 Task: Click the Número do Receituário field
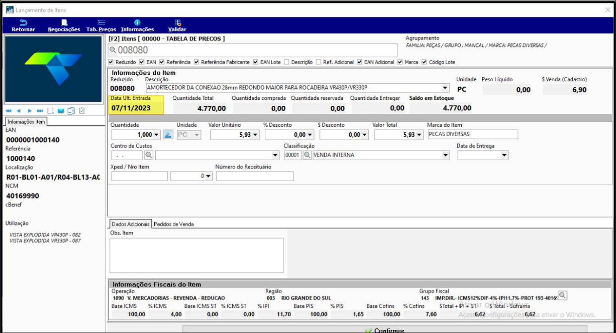[x=255, y=176]
